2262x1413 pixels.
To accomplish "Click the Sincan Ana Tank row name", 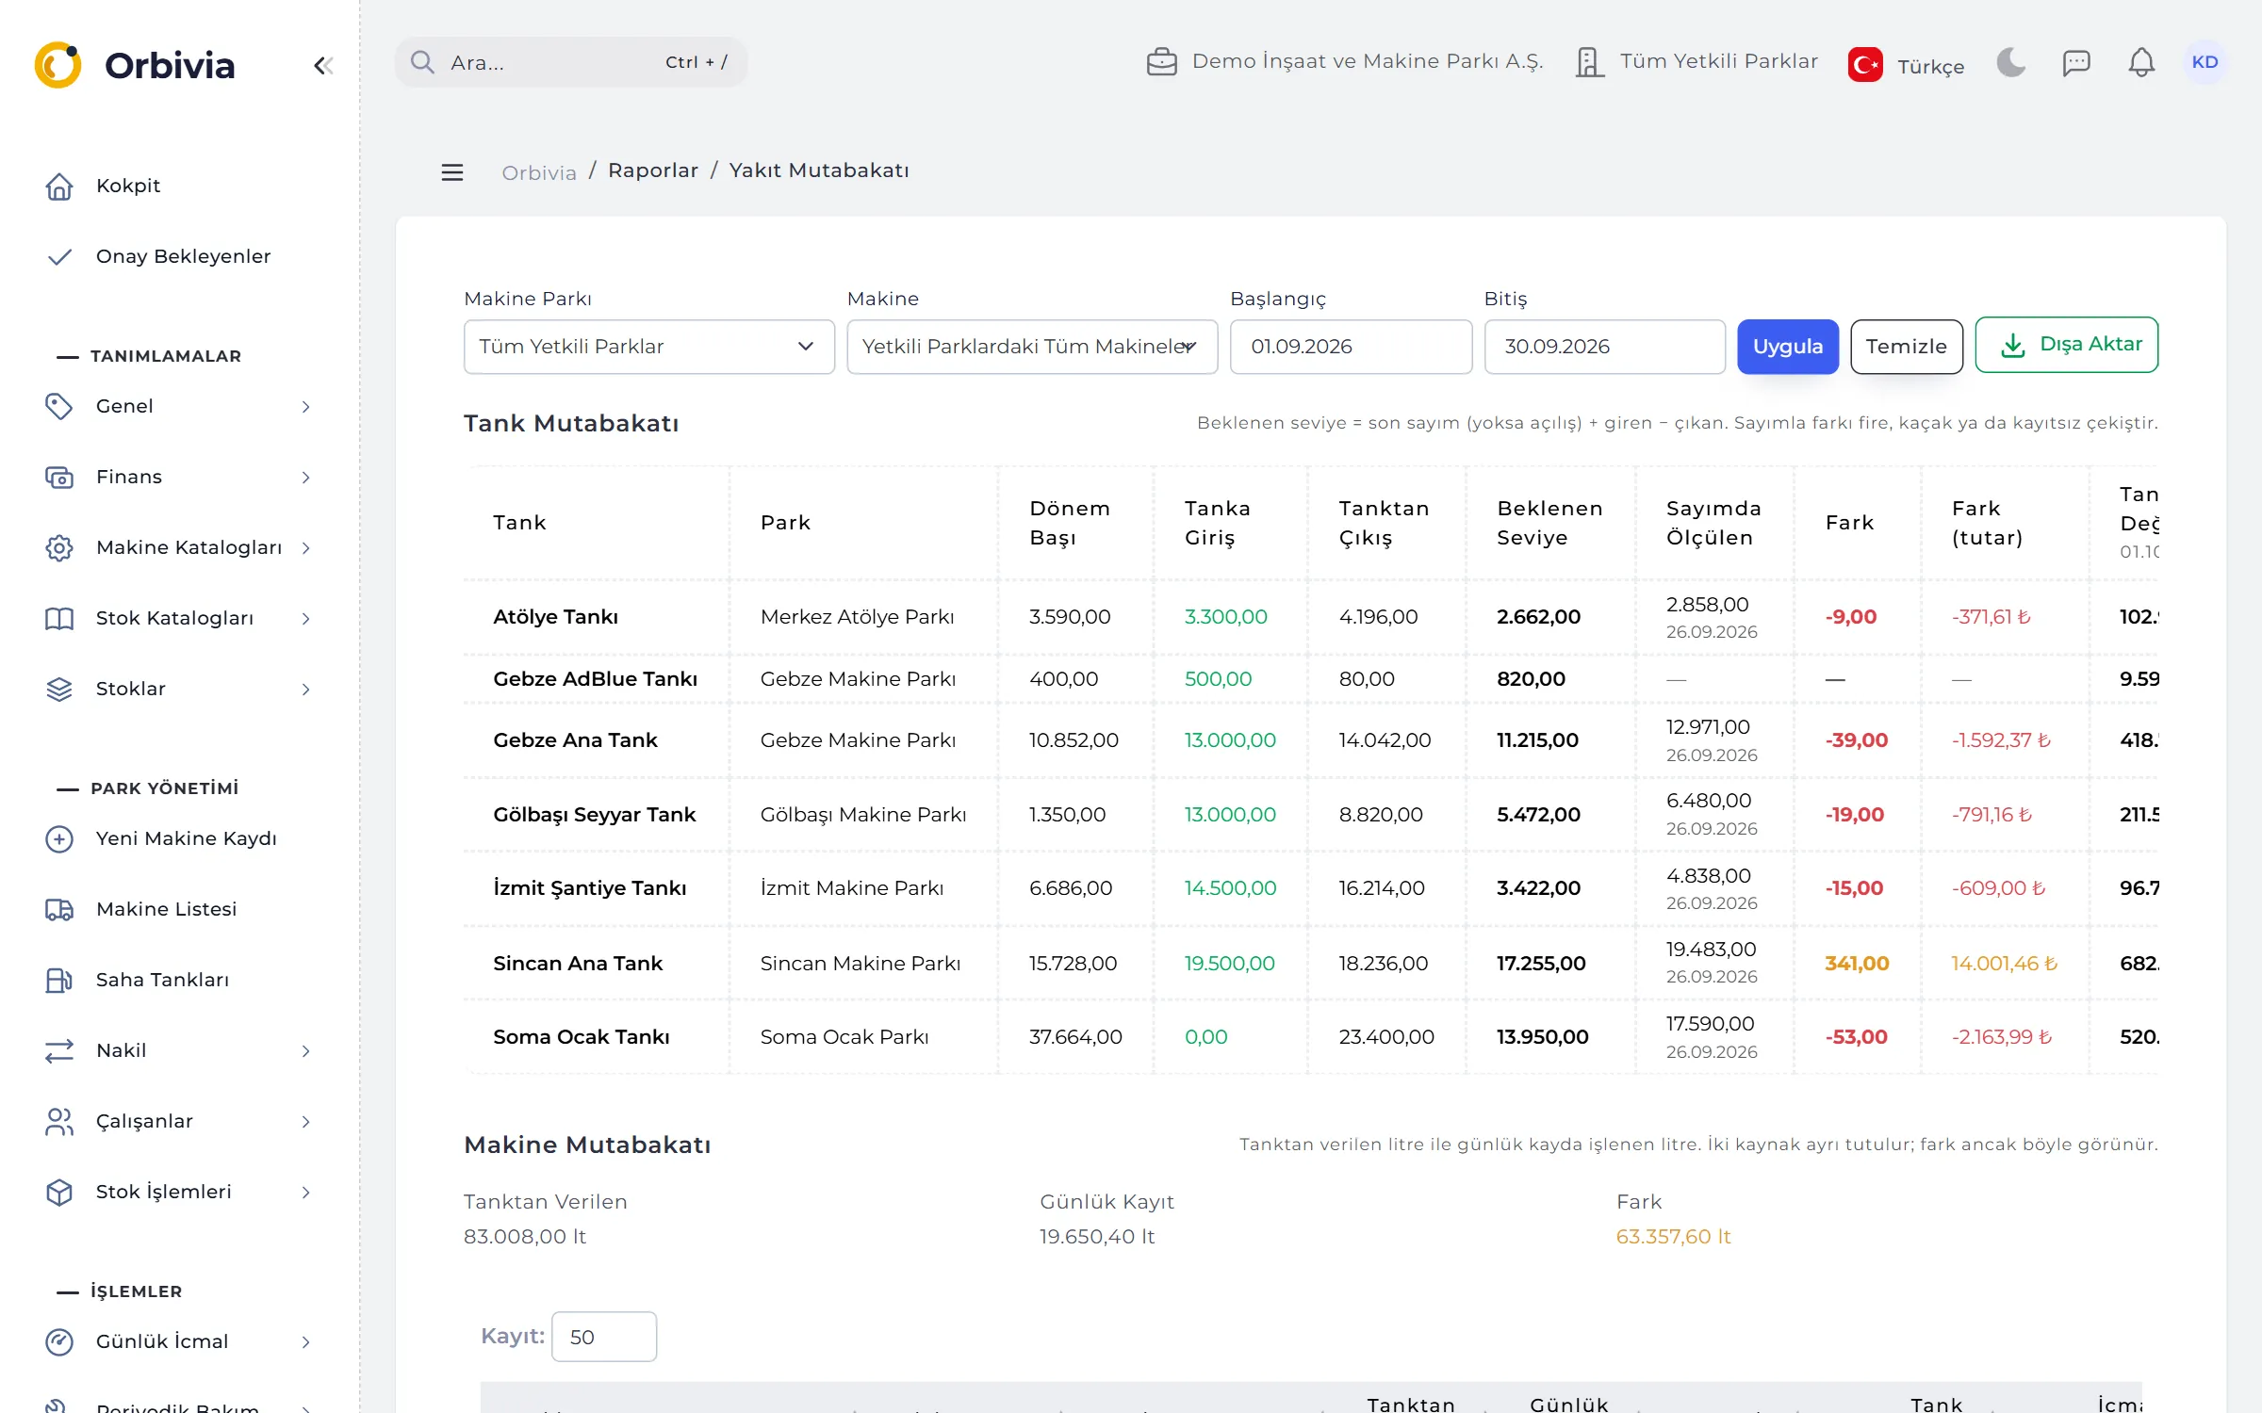I will [578, 964].
